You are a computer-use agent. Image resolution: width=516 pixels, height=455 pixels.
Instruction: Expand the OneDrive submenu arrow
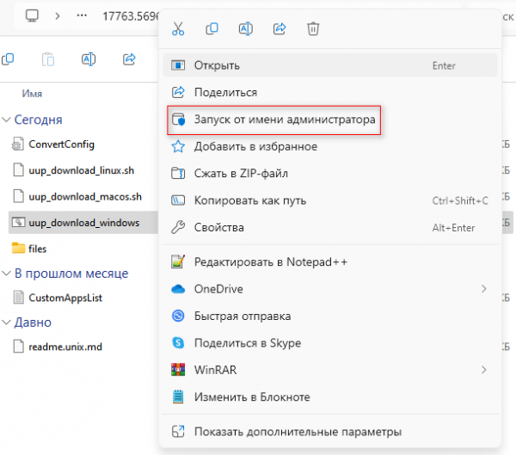483,289
